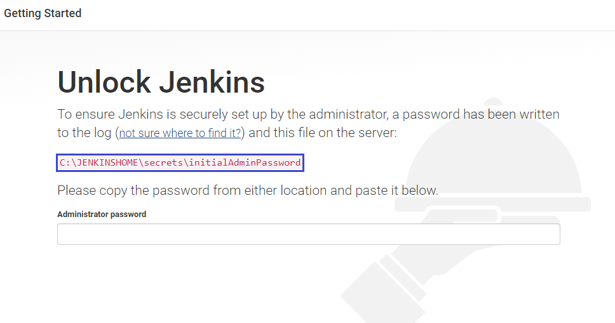Click the "and this file on the server" text

(x=322, y=133)
